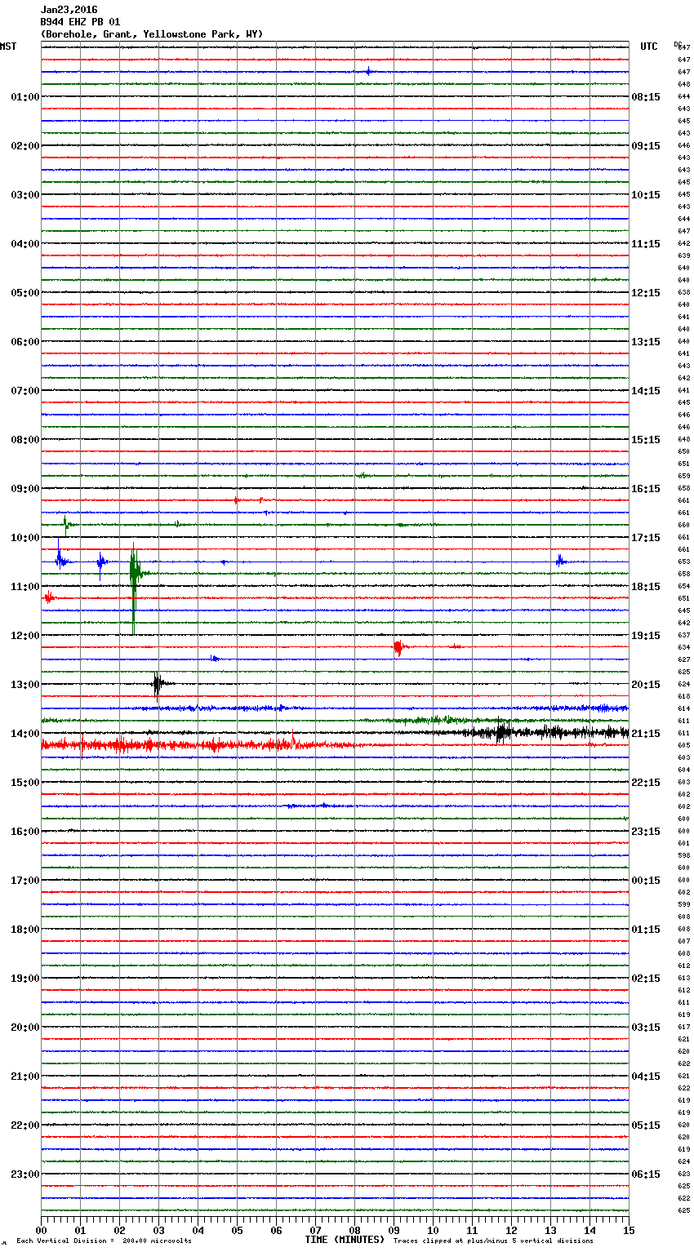Select the 06:00 MST hour label
Viewport: 694px width, 1252px height.
click(x=25, y=342)
